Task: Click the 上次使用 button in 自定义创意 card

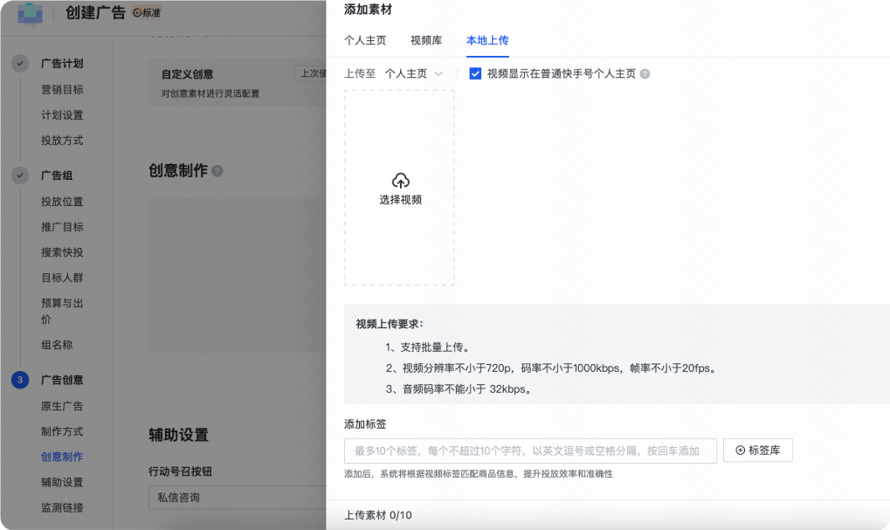Action: click(311, 73)
